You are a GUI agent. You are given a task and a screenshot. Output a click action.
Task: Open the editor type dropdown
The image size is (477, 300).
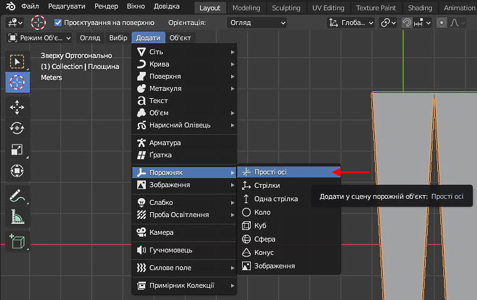pyautogui.click(x=15, y=23)
